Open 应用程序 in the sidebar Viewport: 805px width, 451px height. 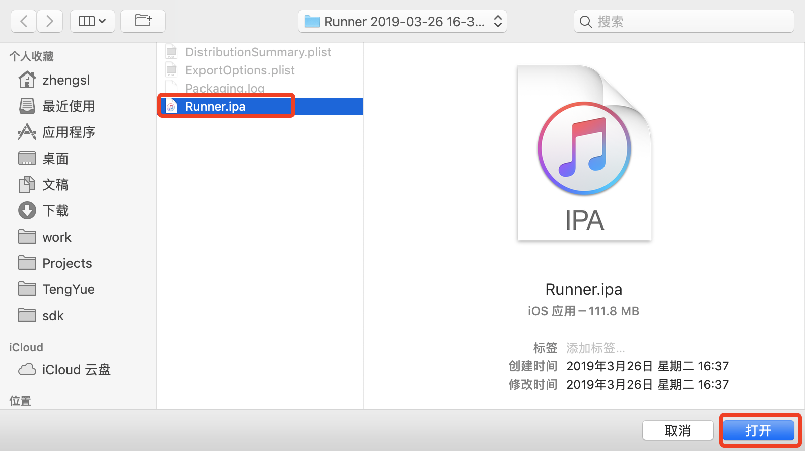pyautogui.click(x=69, y=132)
